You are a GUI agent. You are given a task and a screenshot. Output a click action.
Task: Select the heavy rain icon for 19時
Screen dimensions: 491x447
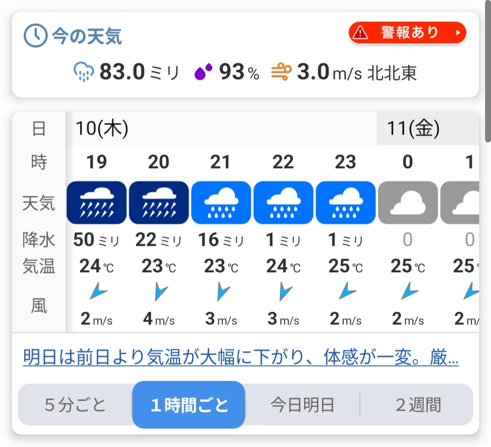[x=96, y=203]
